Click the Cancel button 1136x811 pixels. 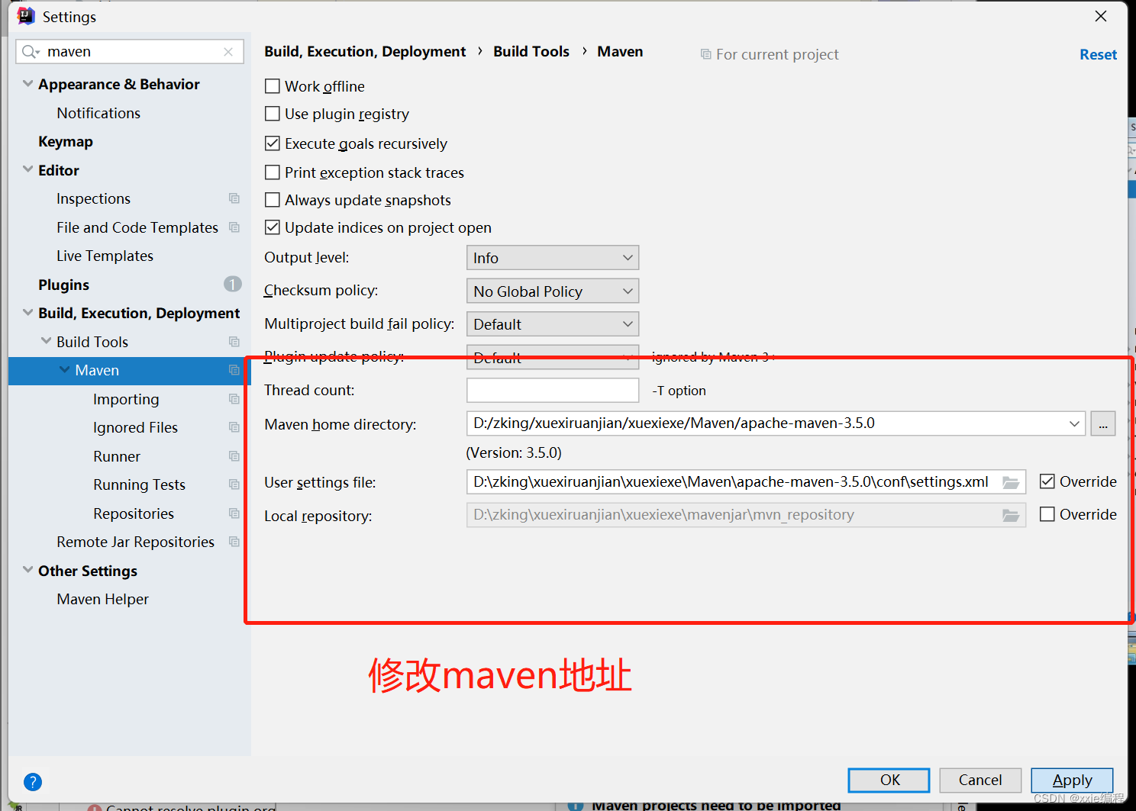coord(980,780)
